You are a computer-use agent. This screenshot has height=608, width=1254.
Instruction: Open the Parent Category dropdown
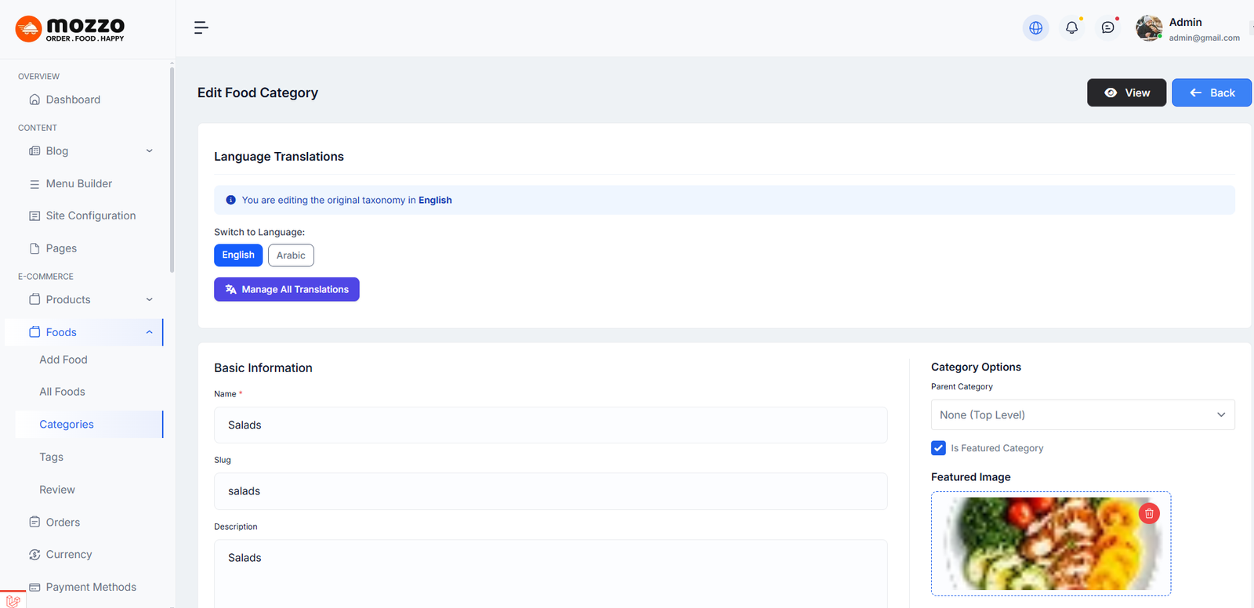(x=1082, y=415)
